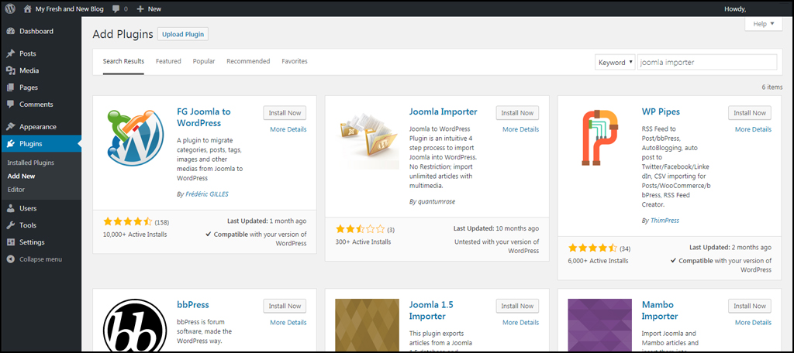Install FG Joomla to WordPress now
794x353 pixels.
(285, 113)
